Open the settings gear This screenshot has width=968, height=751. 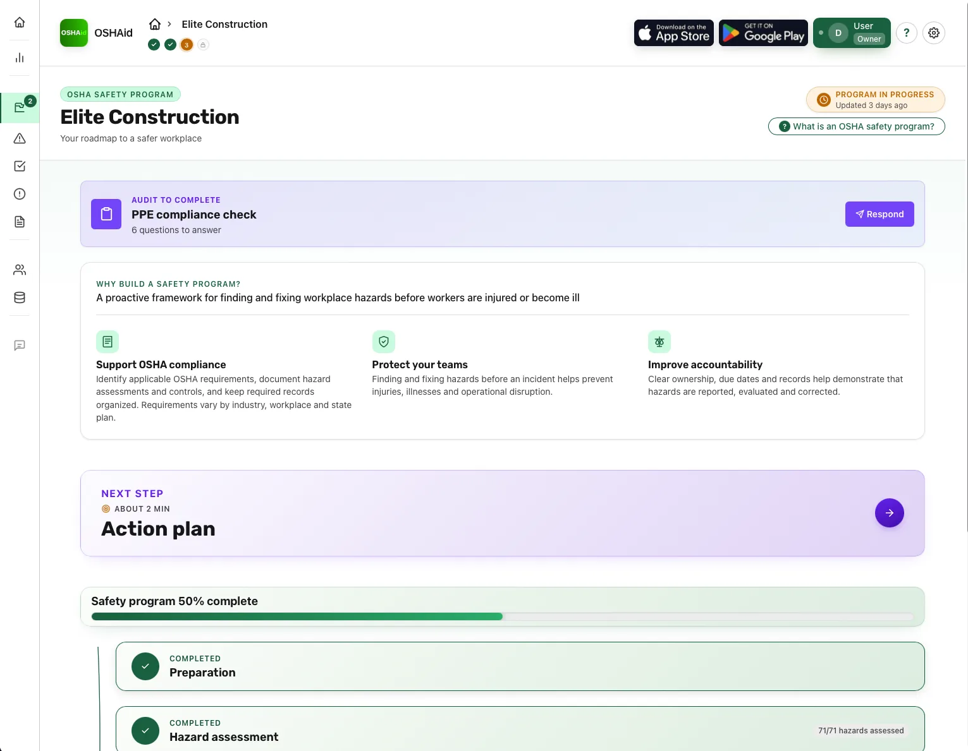tap(934, 33)
